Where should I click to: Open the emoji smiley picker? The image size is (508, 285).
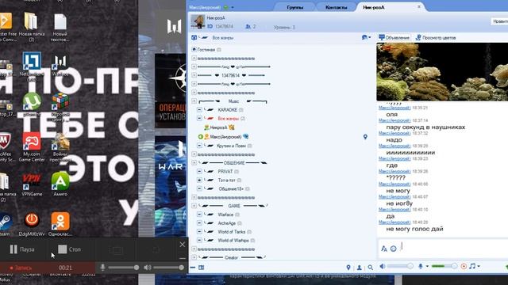[394, 249]
